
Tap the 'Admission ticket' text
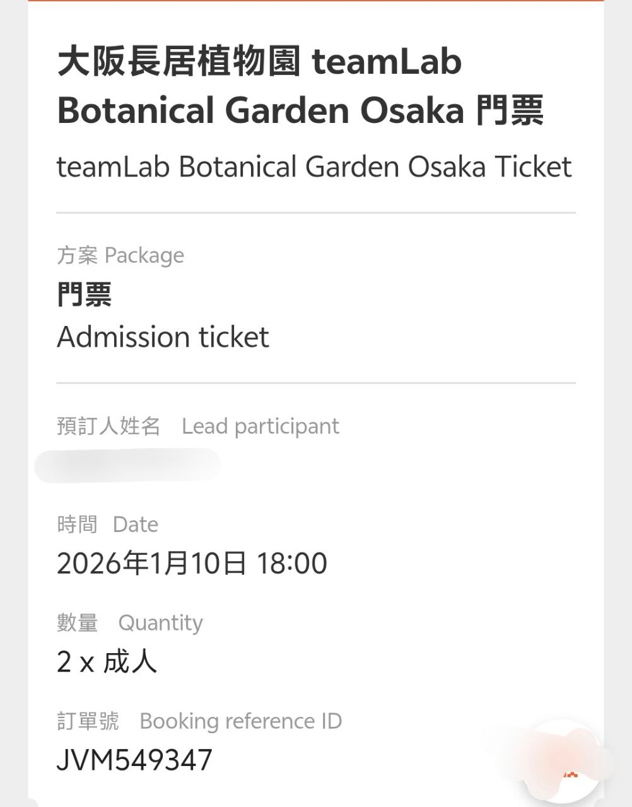163,337
